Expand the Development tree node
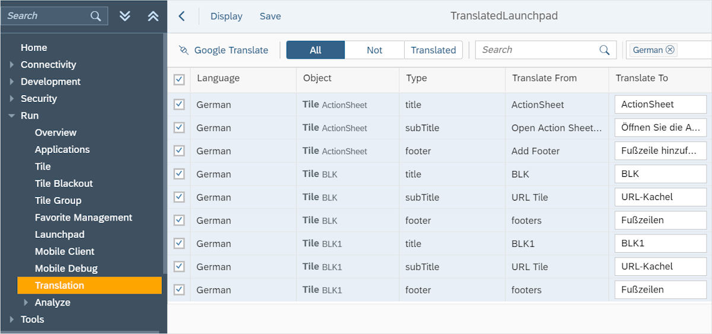This screenshot has height=334, width=712. [12, 82]
